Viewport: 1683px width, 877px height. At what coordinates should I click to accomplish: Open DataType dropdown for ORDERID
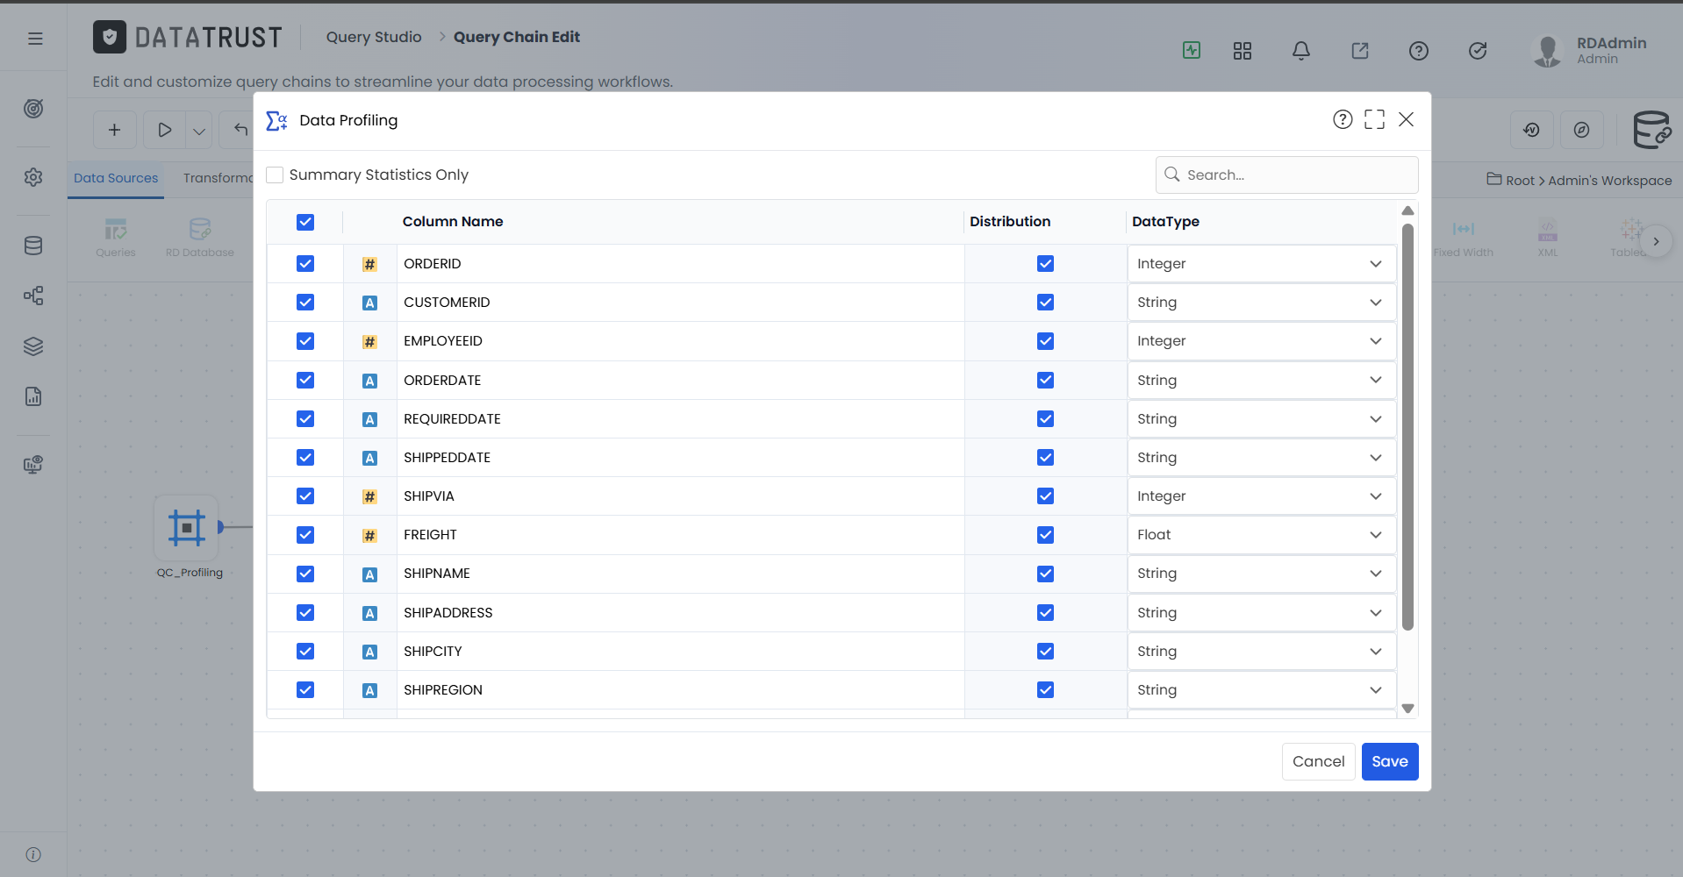point(1261,264)
